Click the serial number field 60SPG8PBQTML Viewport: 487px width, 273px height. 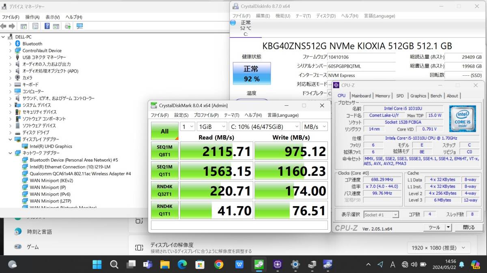[361, 66]
